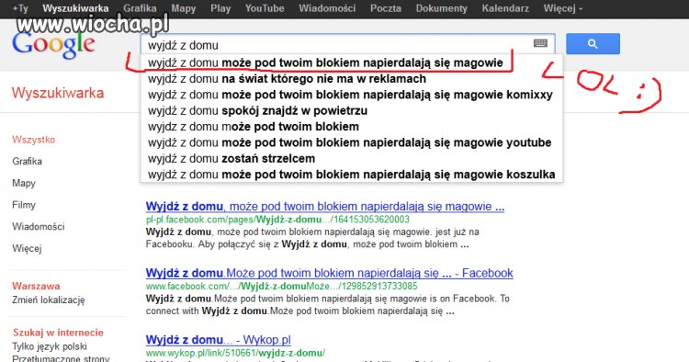
Task: Choose suggestion ending with 'magowie komixxy'
Action: pos(351,95)
